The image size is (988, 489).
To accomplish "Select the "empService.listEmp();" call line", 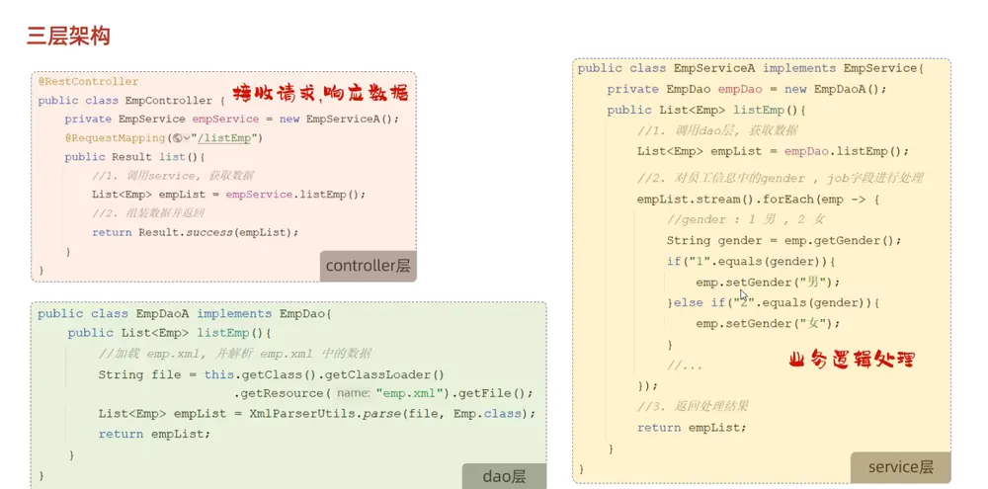I will [x=229, y=195].
